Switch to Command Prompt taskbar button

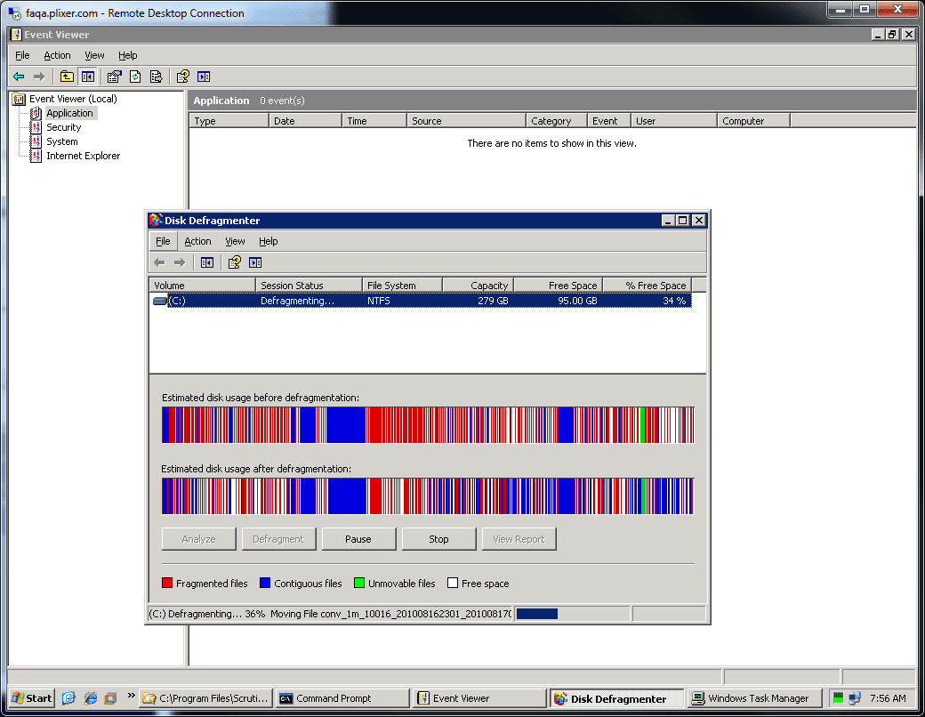342,698
